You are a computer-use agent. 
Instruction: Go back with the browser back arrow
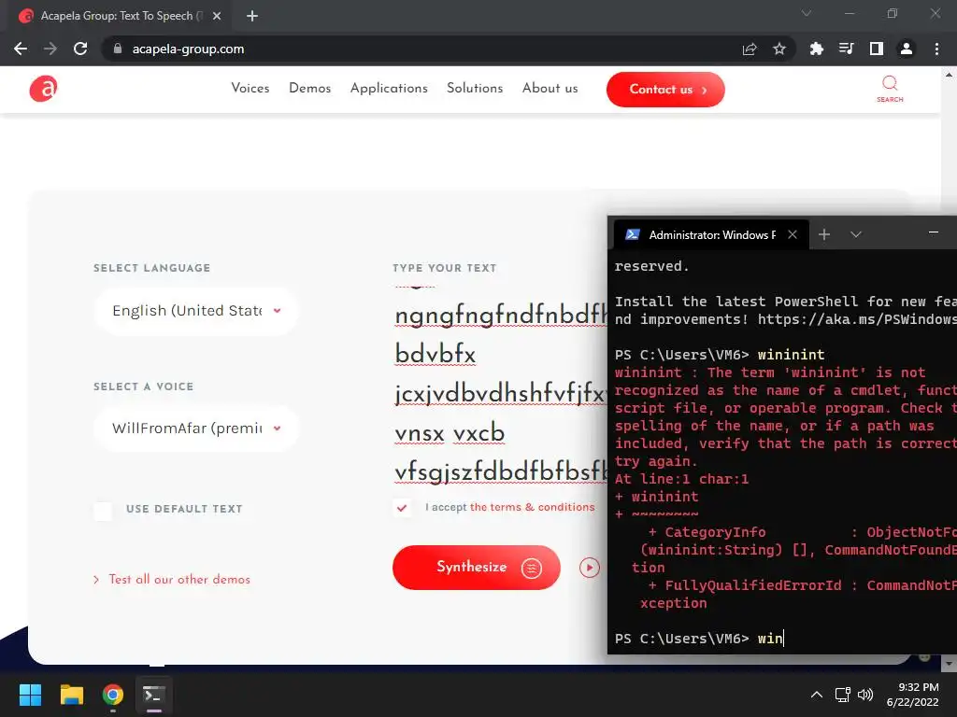tap(21, 49)
